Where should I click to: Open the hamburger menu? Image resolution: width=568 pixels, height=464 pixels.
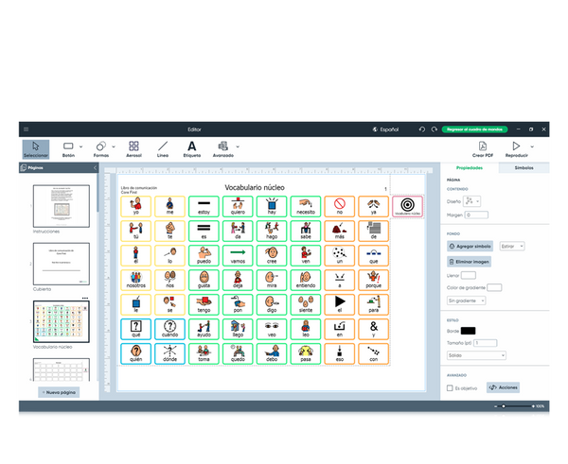coord(27,129)
